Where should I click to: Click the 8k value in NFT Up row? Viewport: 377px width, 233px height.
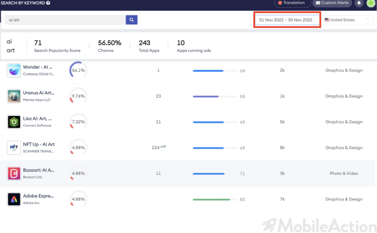282,148
